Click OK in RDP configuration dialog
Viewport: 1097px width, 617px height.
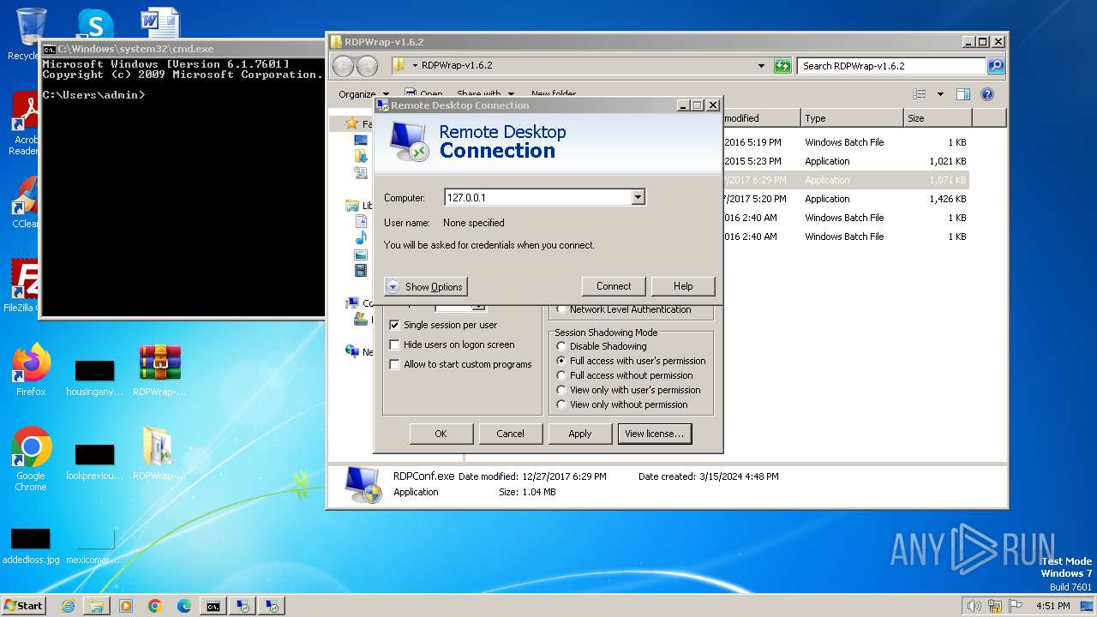[x=441, y=434]
